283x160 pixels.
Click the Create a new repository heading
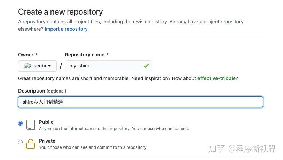[x=60, y=12]
